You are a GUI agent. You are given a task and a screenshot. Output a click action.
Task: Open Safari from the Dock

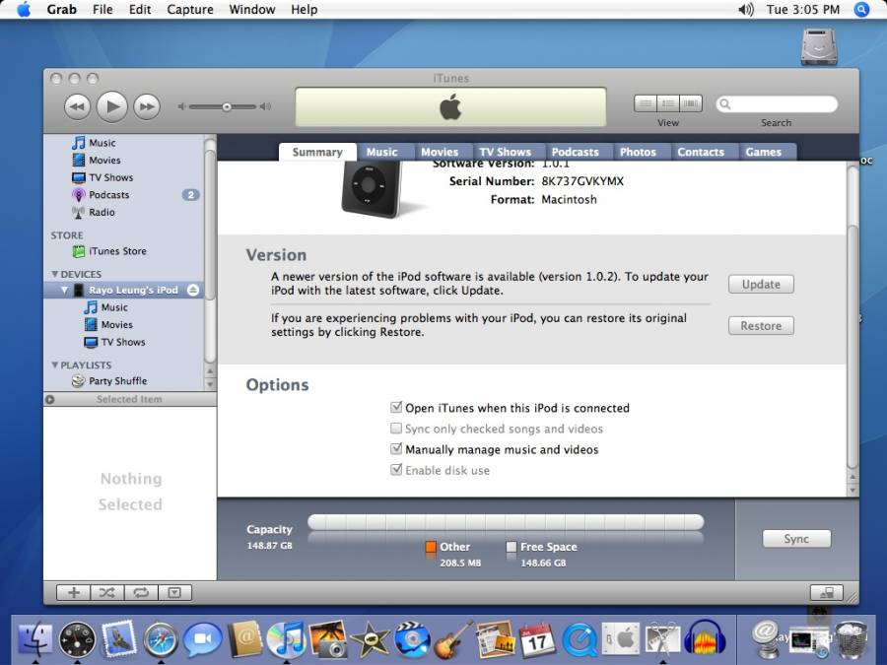click(161, 640)
